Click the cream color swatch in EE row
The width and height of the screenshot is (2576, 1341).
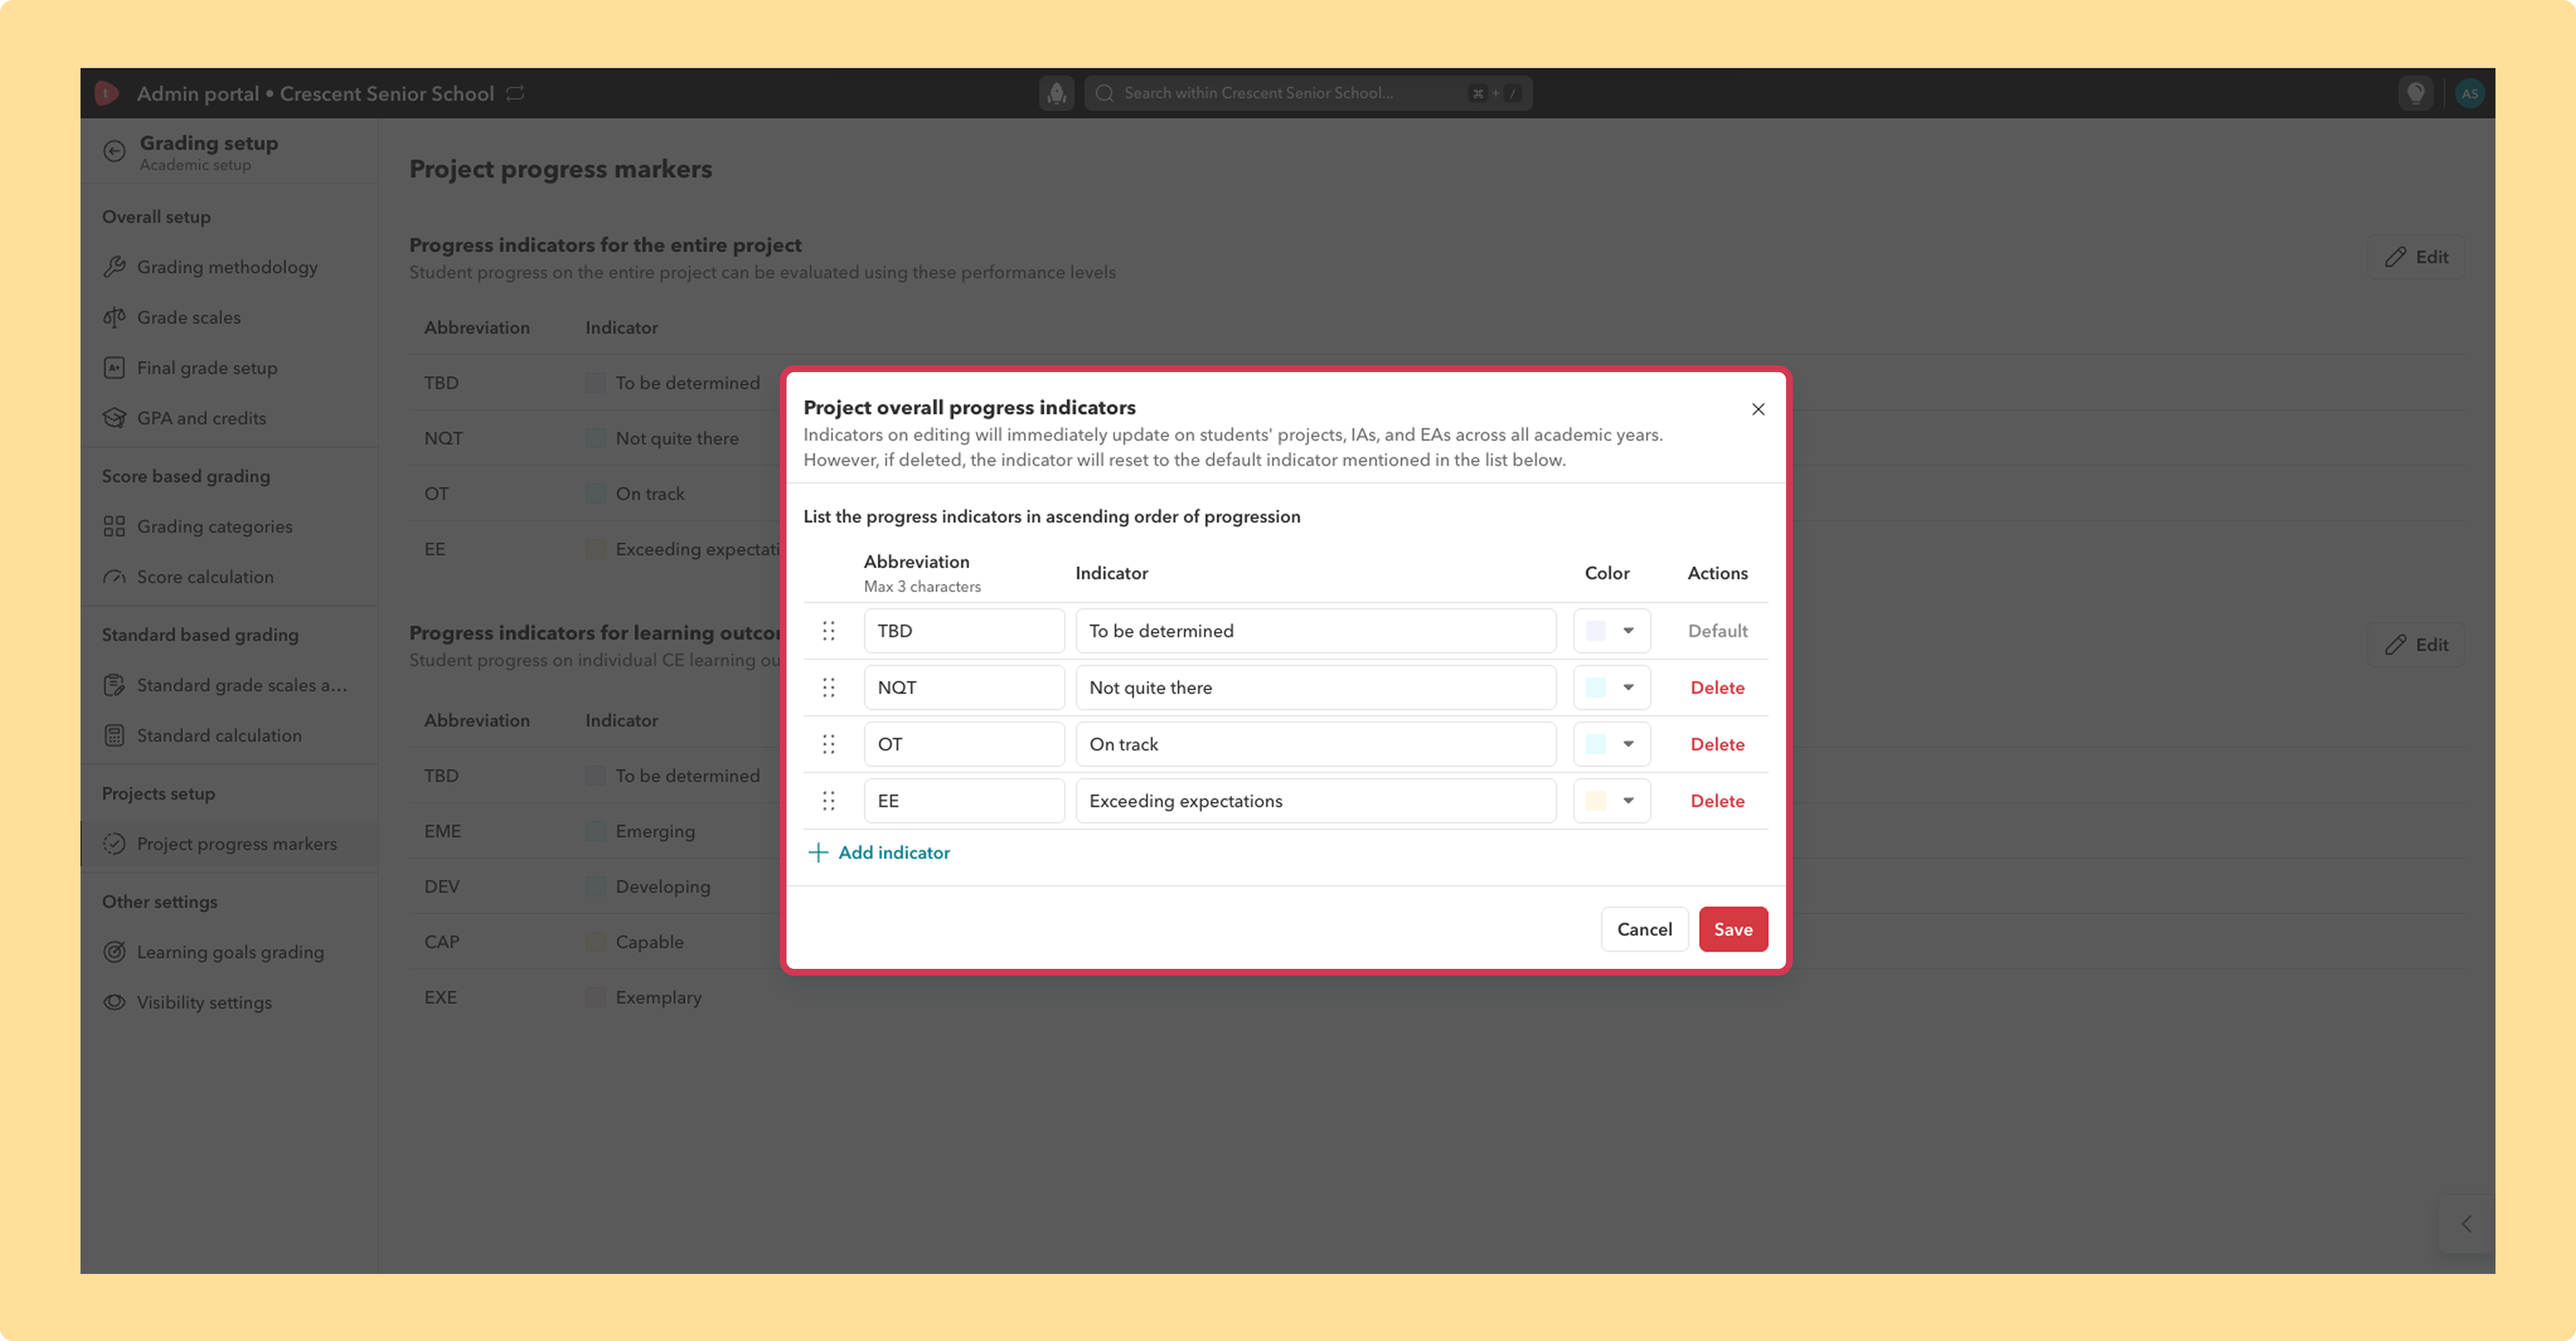point(1596,800)
